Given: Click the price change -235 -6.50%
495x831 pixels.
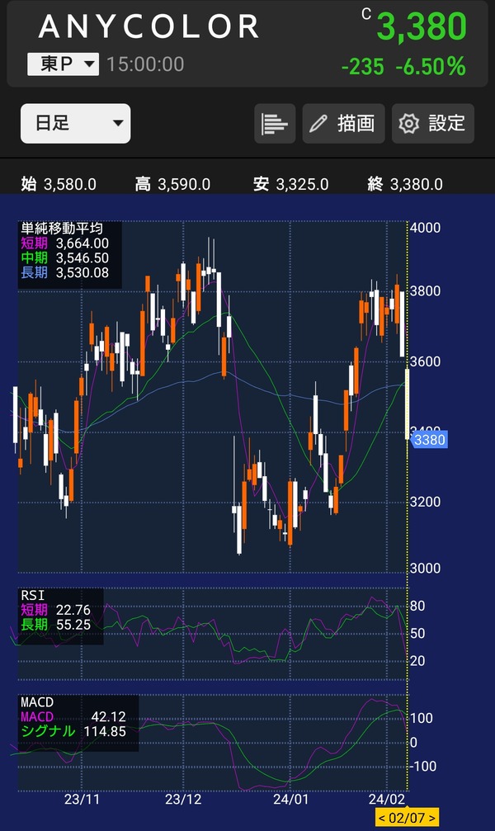Looking at the screenshot, I should (x=404, y=67).
